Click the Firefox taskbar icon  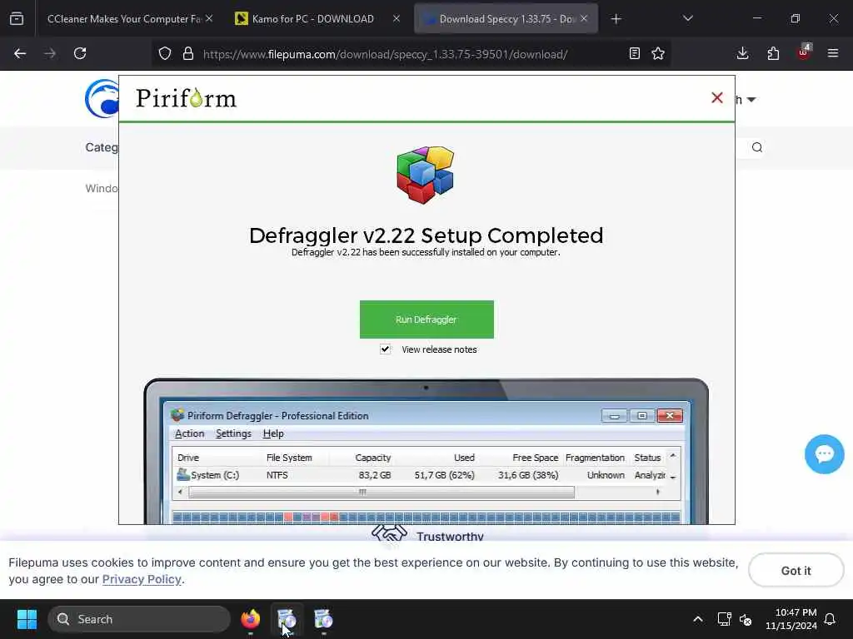(250, 619)
